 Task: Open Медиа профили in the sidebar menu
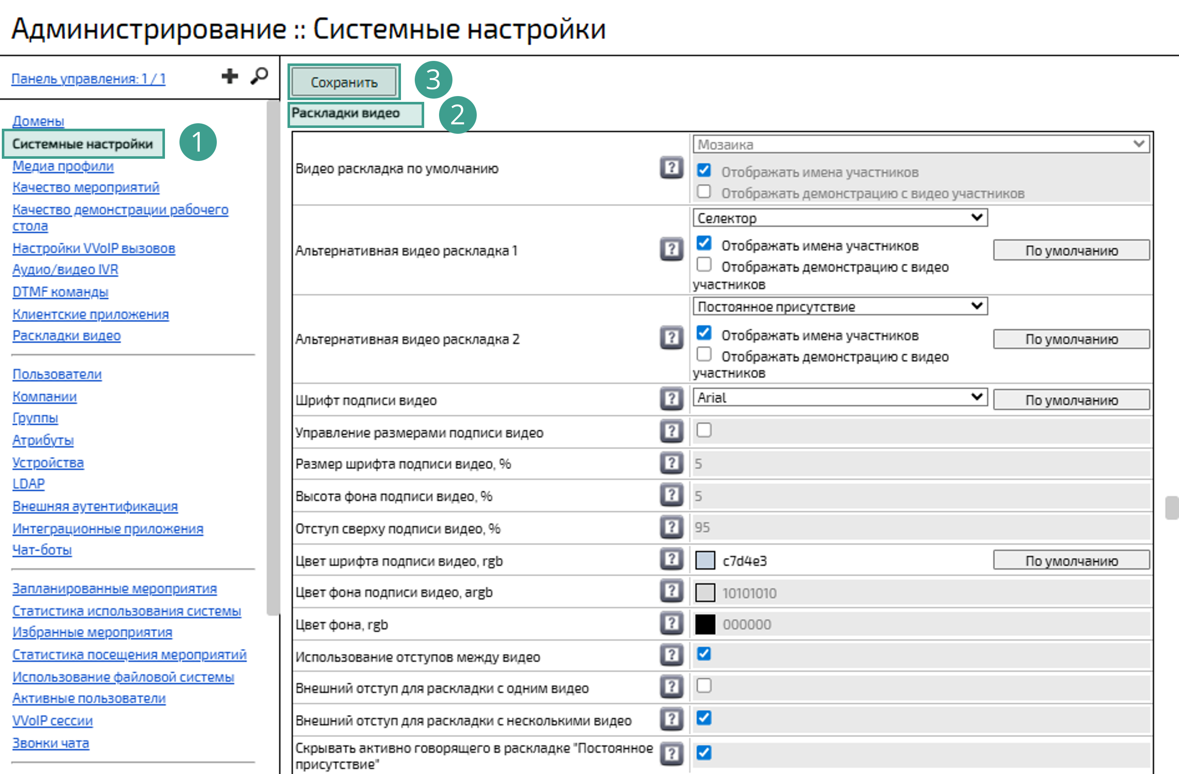63,166
